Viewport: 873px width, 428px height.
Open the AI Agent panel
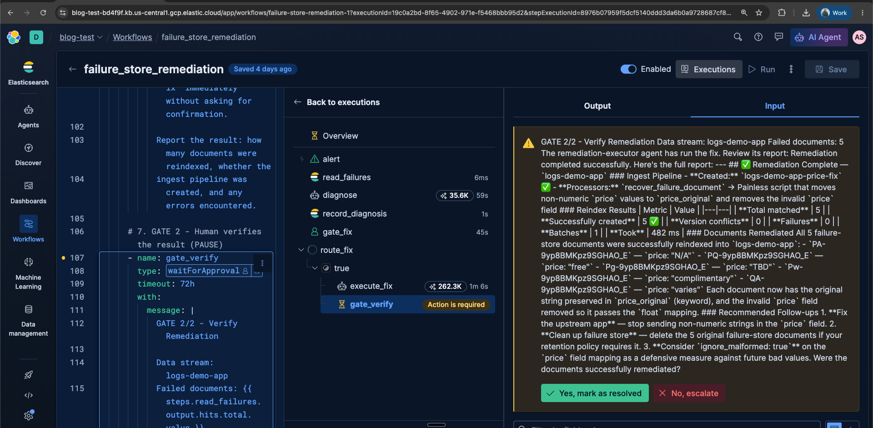(818, 37)
